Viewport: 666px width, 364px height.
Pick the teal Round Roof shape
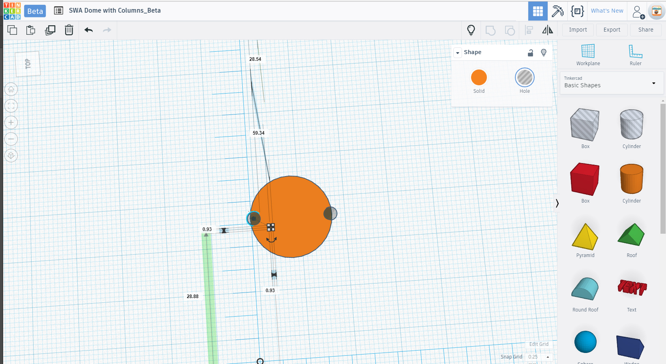coord(585,289)
